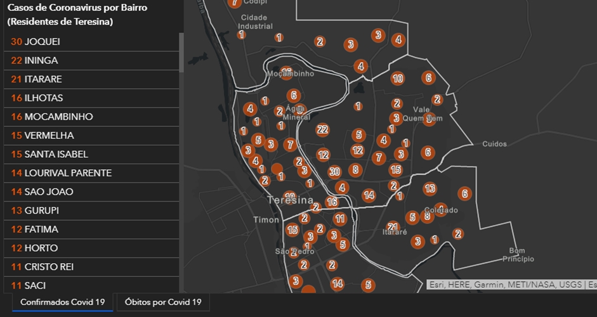Choose the 21 ITARARE neighborhood row
This screenshot has width=597, height=317.
tap(91, 79)
